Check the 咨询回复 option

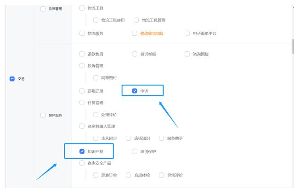pyautogui.click(x=187, y=54)
